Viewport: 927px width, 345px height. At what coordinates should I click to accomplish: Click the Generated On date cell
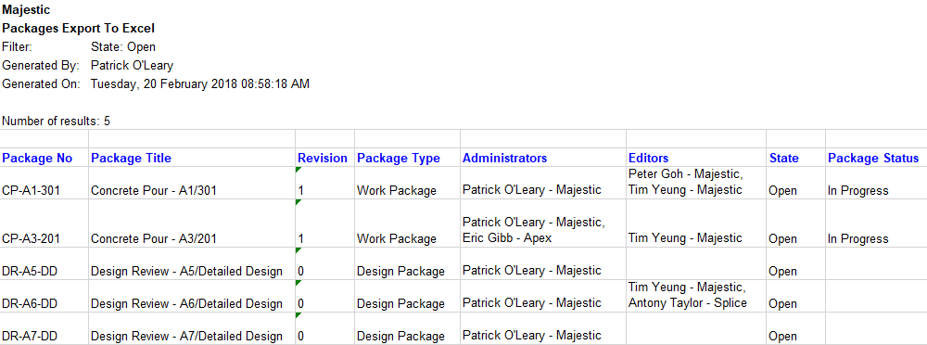coord(200,84)
